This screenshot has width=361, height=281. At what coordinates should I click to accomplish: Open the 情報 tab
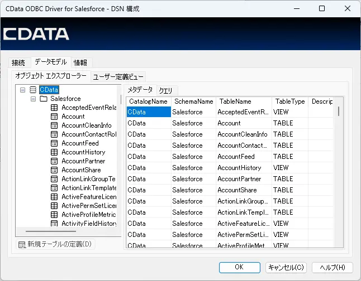pos(80,62)
